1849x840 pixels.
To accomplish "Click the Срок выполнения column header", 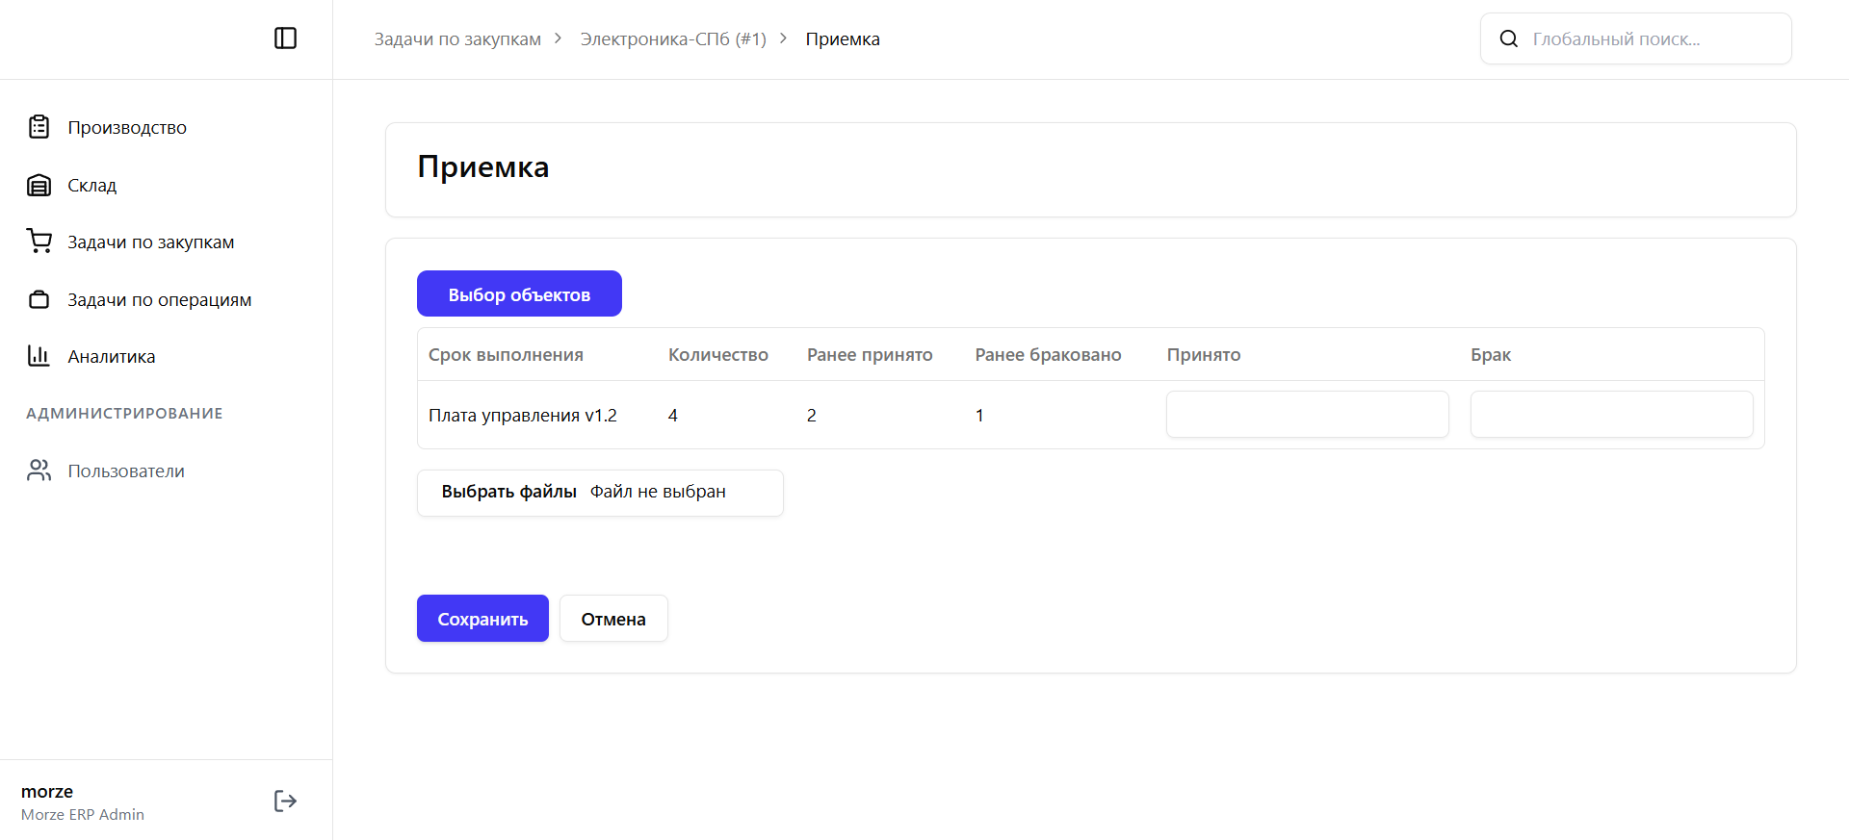I will [506, 354].
